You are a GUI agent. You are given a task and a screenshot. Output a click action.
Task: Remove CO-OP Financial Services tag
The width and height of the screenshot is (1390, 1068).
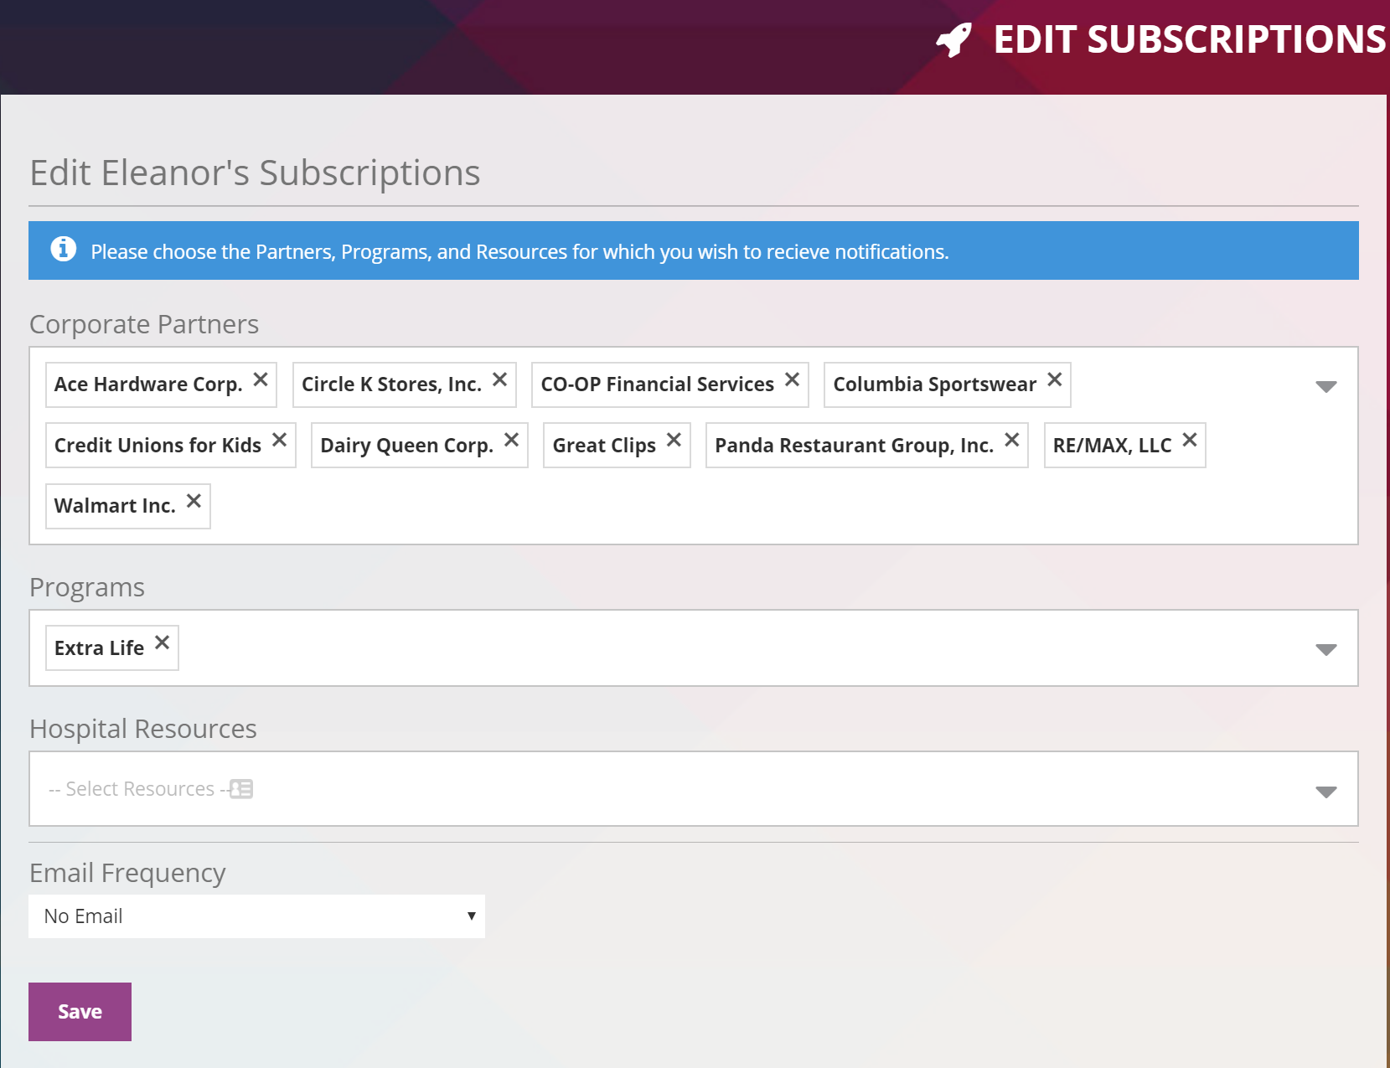click(x=792, y=379)
